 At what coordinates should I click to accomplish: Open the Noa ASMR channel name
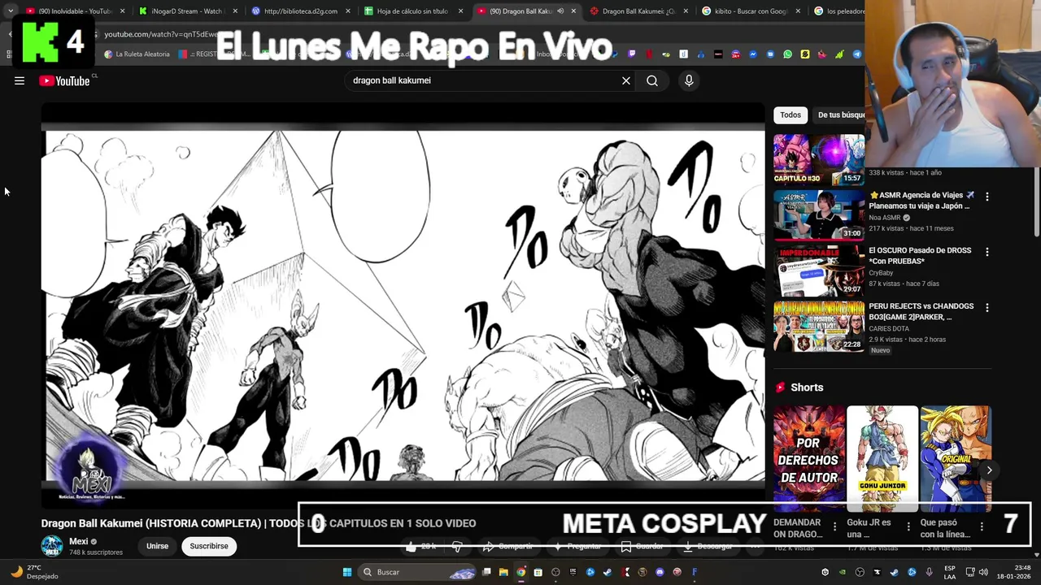[885, 218]
